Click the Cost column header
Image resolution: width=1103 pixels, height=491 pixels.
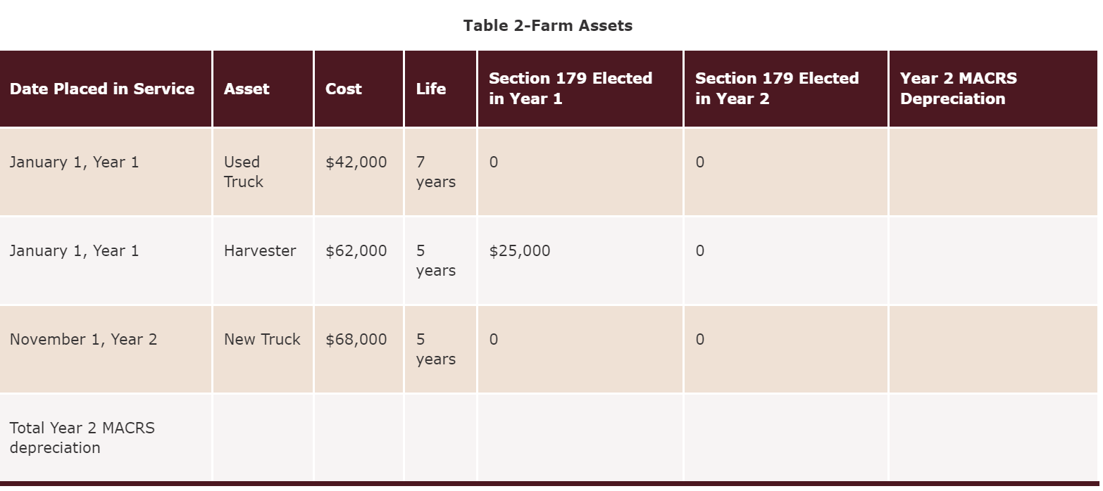(x=344, y=89)
